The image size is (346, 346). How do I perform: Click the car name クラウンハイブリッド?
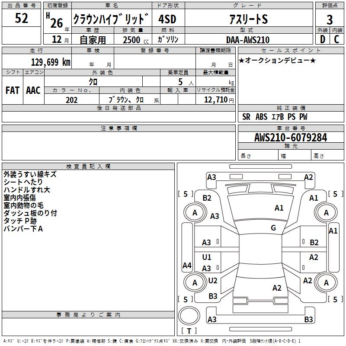(x=111, y=19)
